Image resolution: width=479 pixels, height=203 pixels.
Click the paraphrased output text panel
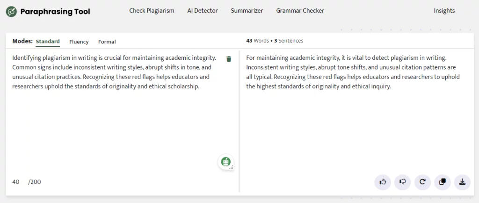(356, 72)
